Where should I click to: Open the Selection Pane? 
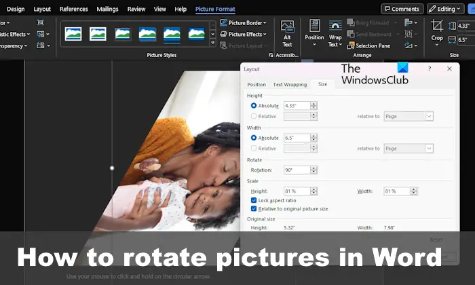(x=368, y=45)
